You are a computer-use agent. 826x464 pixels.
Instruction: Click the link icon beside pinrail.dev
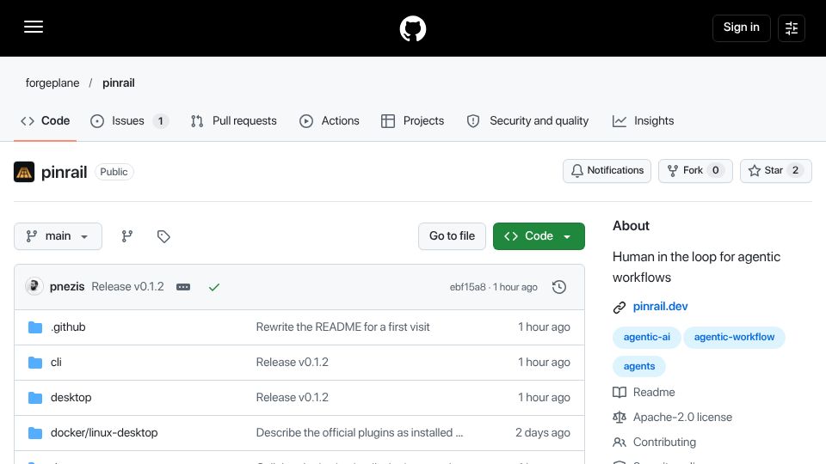(x=619, y=308)
